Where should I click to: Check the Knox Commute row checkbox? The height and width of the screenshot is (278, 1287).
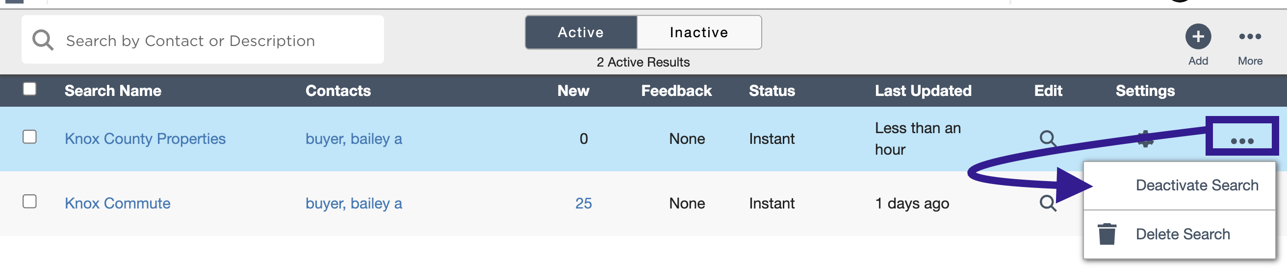pyautogui.click(x=29, y=201)
